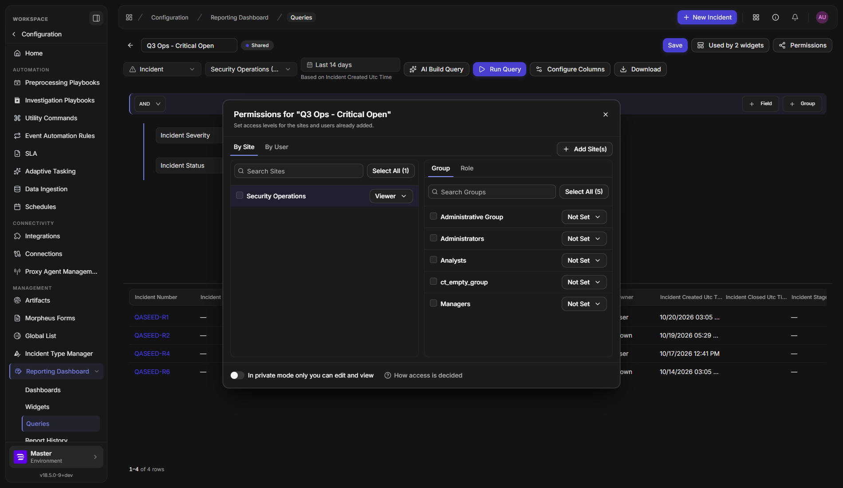Click Select All (5) groups button
Viewport: 843px width, 488px height.
click(x=584, y=192)
